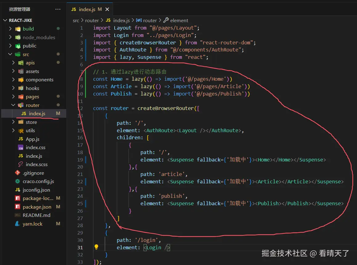Click the utils folder icon
Screen dimensions: 357x265
(21, 131)
